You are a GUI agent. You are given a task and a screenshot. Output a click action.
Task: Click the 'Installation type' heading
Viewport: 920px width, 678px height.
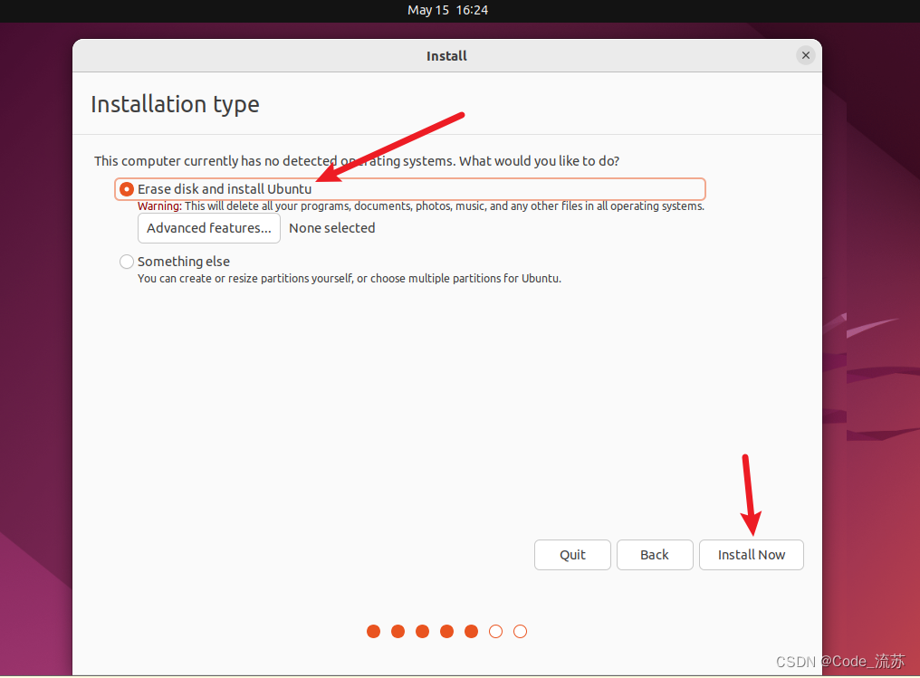click(x=175, y=104)
